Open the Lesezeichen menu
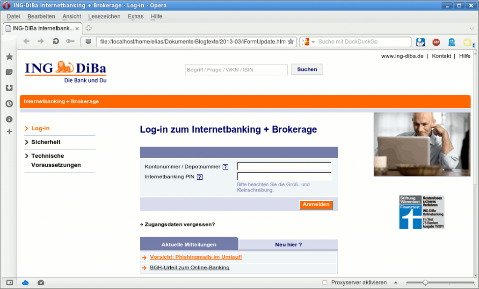Image resolution: width=479 pixels, height=289 pixels. tap(104, 16)
